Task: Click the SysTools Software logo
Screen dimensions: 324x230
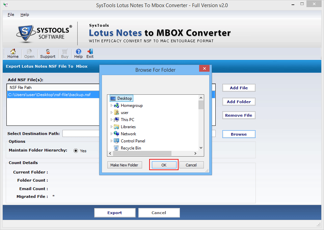Action: coord(44,33)
